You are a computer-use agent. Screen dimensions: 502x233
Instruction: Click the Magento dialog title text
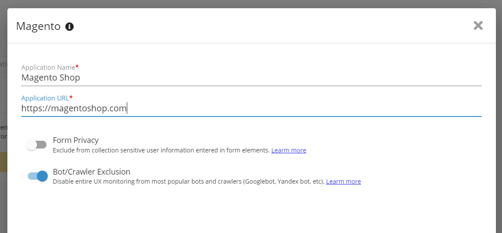[x=38, y=26]
